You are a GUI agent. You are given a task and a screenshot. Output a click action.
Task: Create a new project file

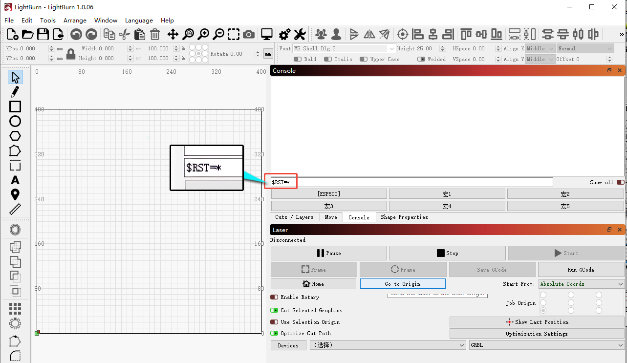tap(12, 34)
